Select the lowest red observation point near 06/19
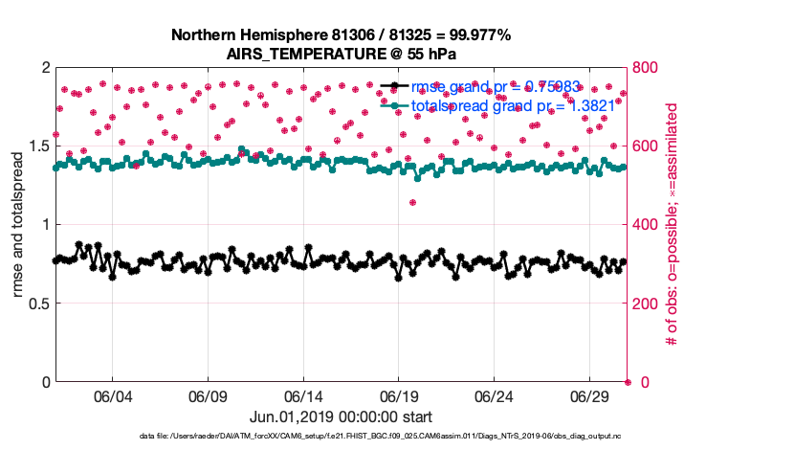The width and height of the screenshot is (794, 450). pyautogui.click(x=412, y=202)
